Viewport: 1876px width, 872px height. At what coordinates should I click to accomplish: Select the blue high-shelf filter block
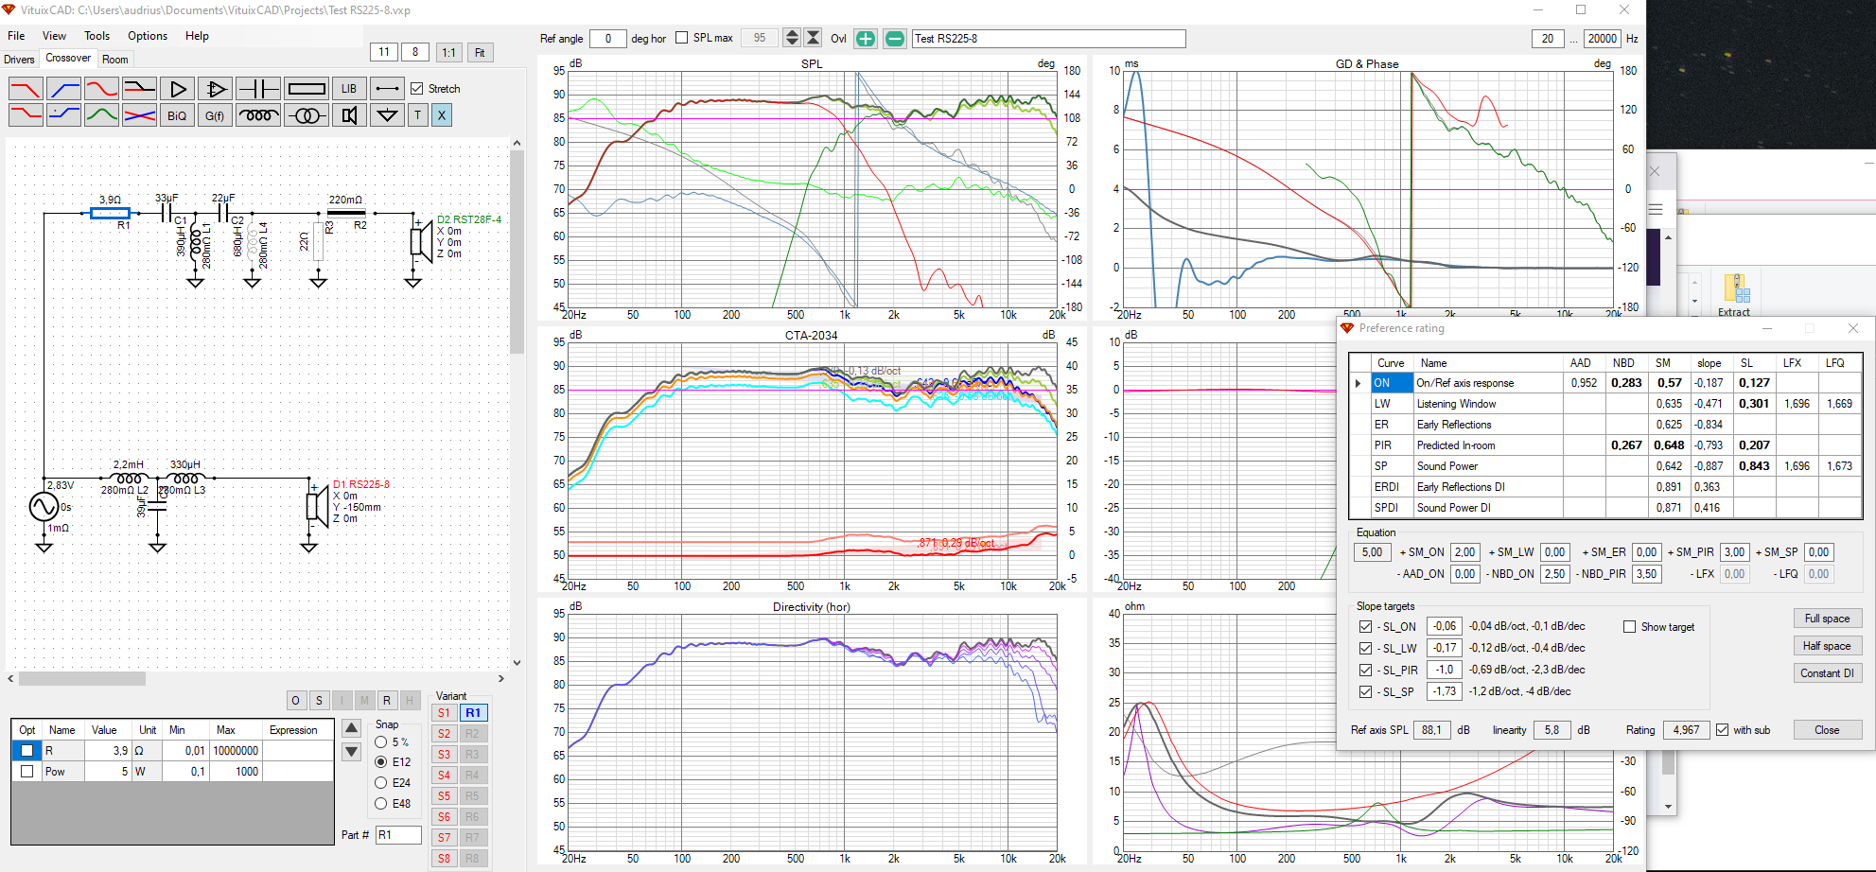pos(63,115)
